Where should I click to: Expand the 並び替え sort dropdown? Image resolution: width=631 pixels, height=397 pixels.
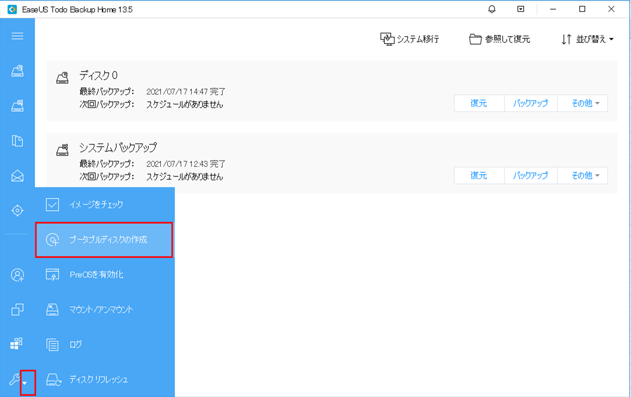tap(588, 40)
